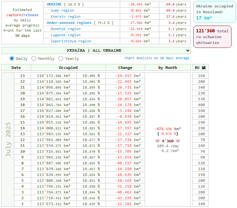Open the Lugansk region link

click(65, 35)
